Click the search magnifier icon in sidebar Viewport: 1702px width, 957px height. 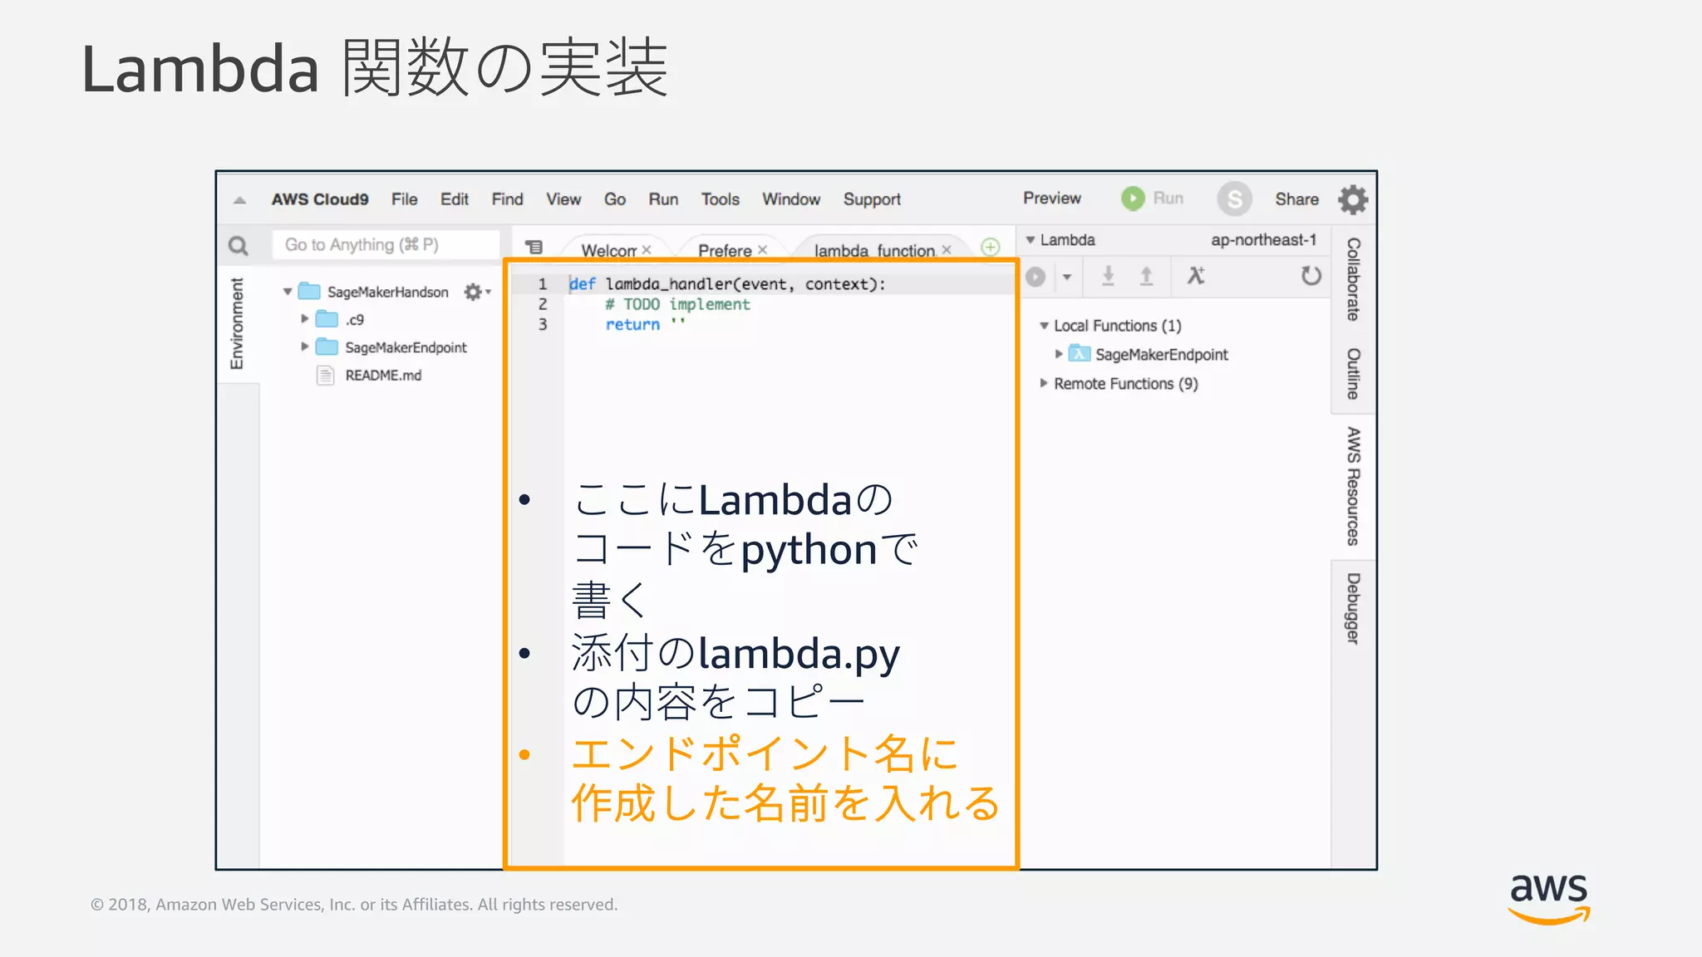[239, 246]
